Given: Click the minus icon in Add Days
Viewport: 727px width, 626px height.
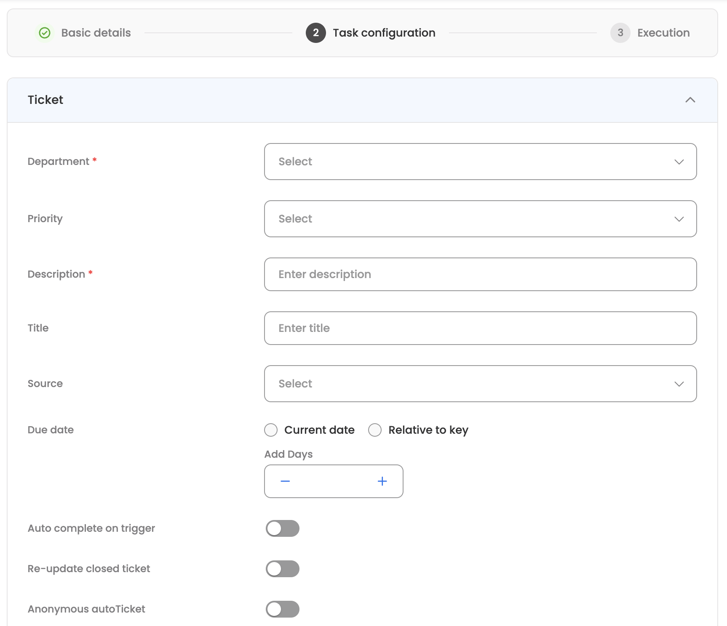Looking at the screenshot, I should point(285,481).
